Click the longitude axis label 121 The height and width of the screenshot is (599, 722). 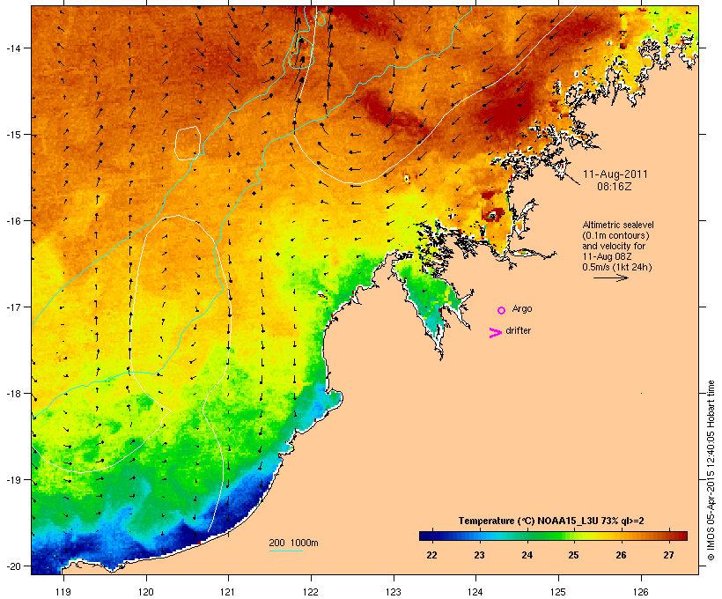coord(228,592)
